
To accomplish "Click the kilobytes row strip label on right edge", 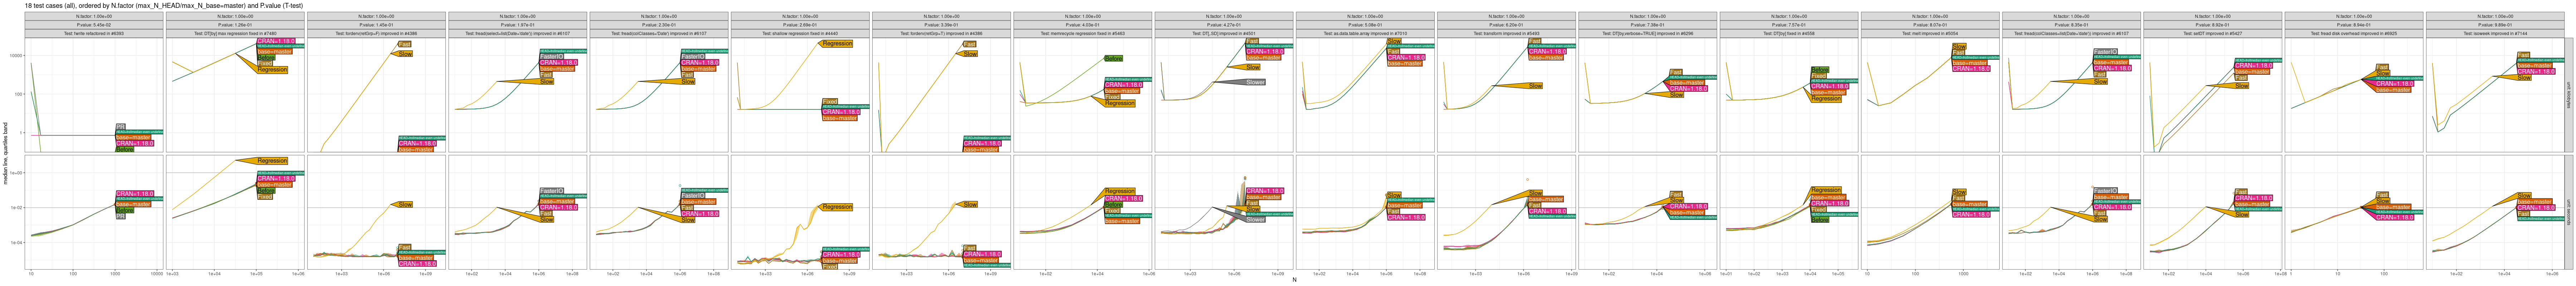I will coord(2571,95).
